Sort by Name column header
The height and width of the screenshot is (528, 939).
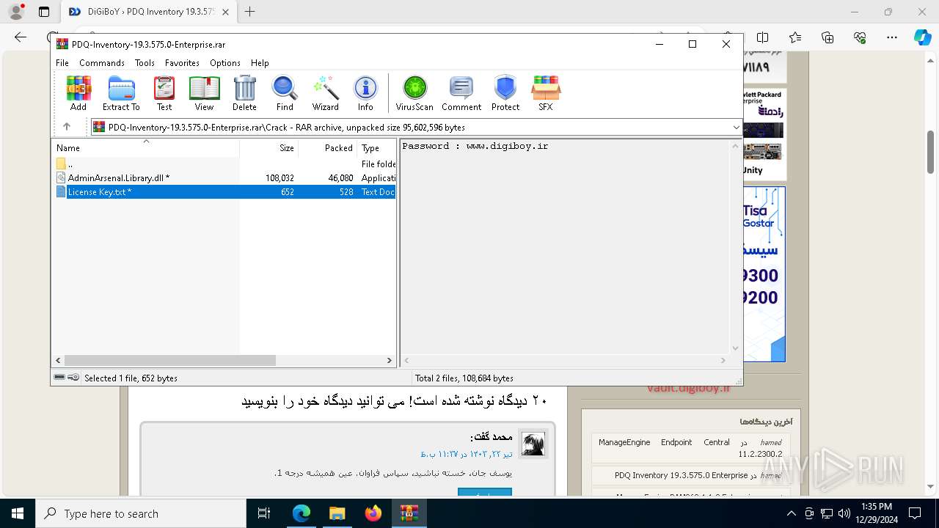146,147
